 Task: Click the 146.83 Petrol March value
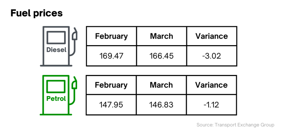[x=161, y=105]
